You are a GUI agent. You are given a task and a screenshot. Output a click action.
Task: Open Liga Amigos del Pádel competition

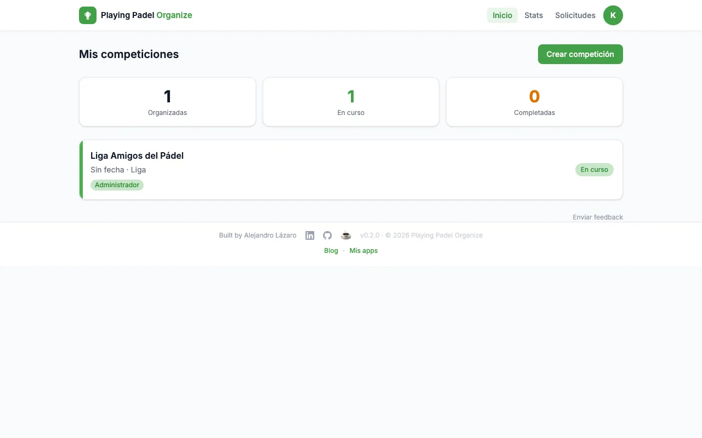(351, 170)
